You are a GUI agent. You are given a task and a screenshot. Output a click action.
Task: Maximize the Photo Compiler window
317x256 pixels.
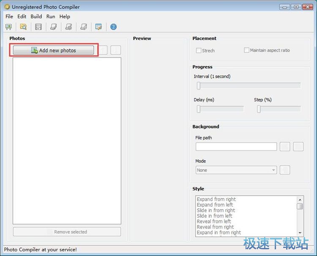(296, 7)
